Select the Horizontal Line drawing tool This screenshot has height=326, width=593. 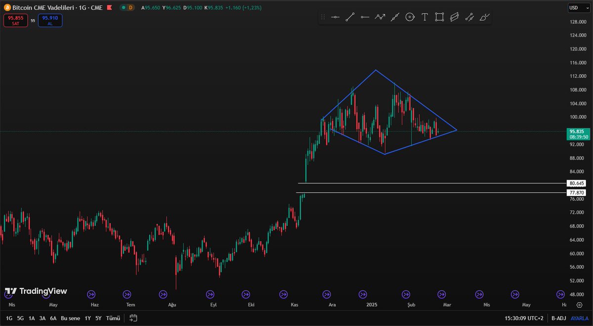335,17
